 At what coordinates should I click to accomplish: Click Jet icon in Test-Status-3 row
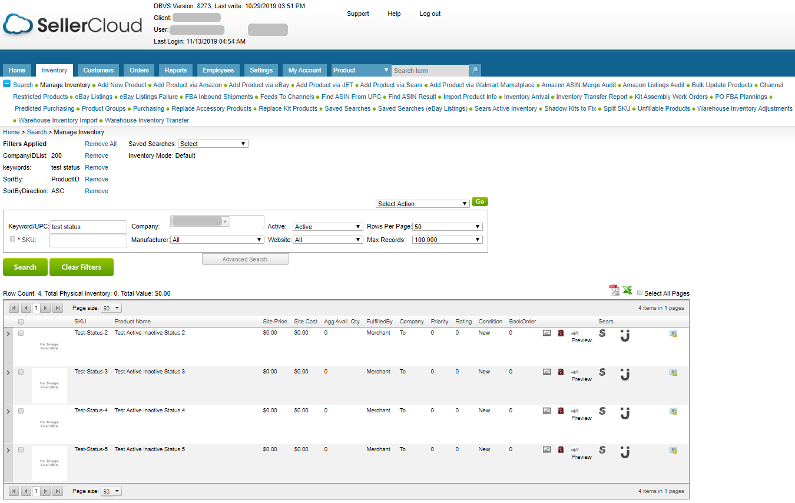coord(625,374)
